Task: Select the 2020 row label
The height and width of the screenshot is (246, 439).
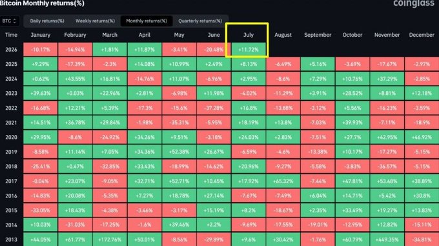Action: point(11,137)
